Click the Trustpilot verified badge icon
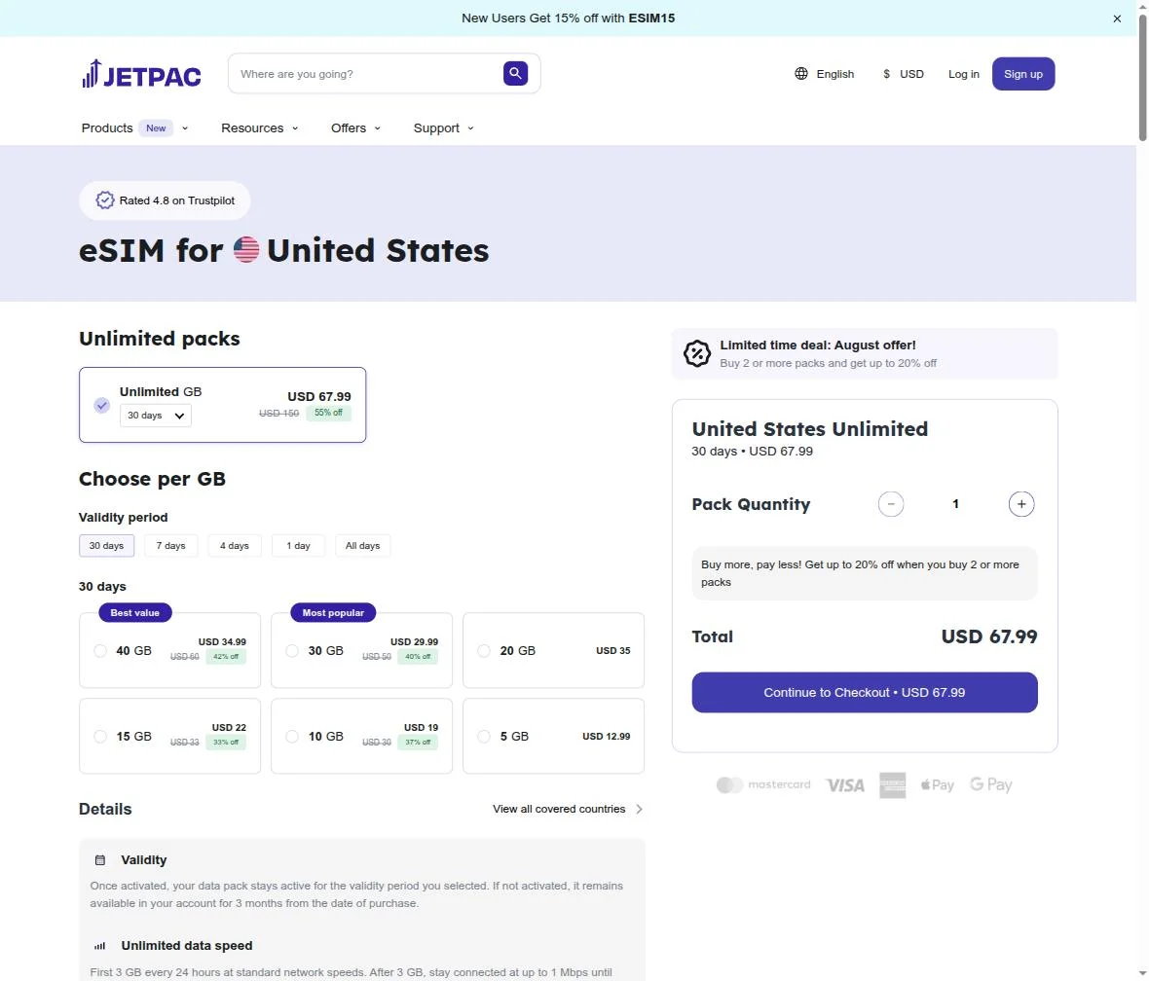Viewport: 1149px width, 981px height. coord(105,200)
